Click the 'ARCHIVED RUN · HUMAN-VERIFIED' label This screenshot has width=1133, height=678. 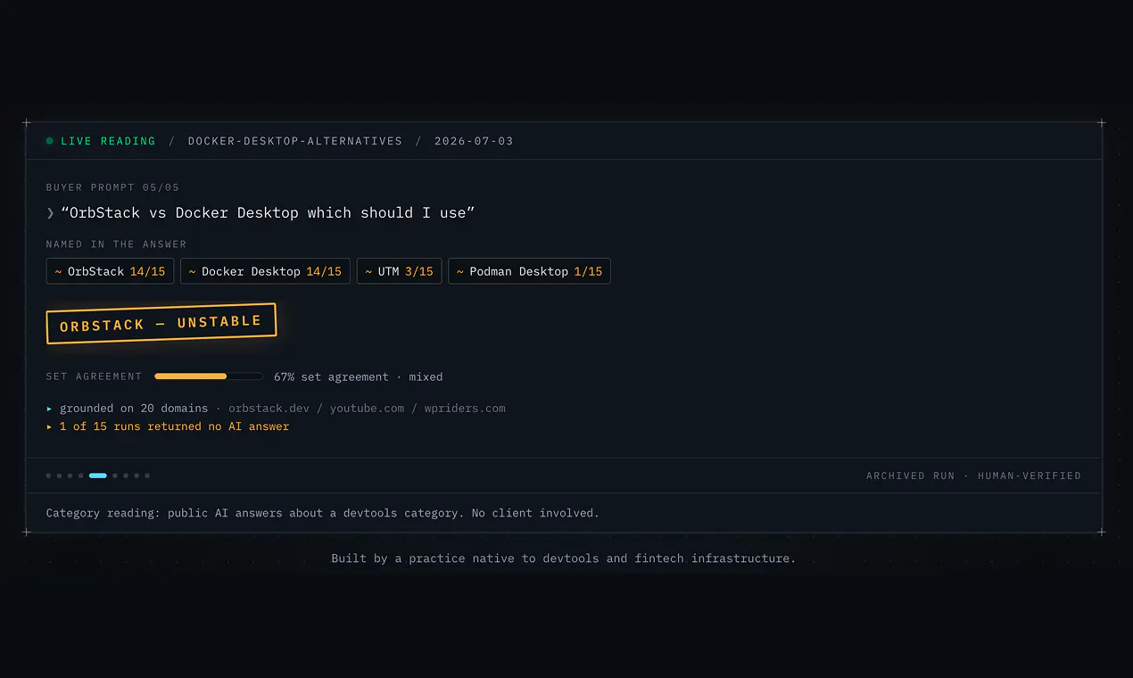(973, 476)
